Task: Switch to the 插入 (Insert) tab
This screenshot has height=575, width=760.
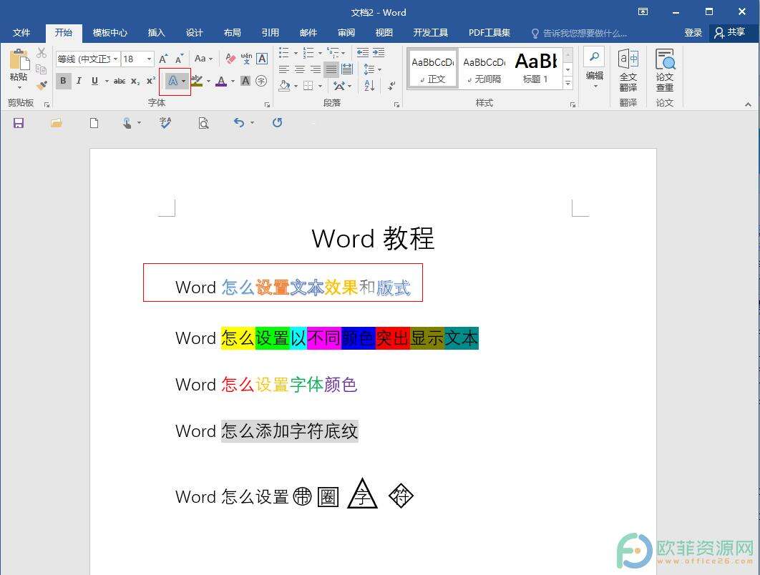Action: click(x=157, y=32)
